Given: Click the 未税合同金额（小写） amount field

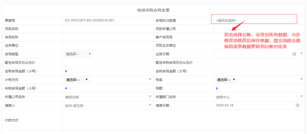Looking at the screenshot, I should pyautogui.click(x=108, y=88).
